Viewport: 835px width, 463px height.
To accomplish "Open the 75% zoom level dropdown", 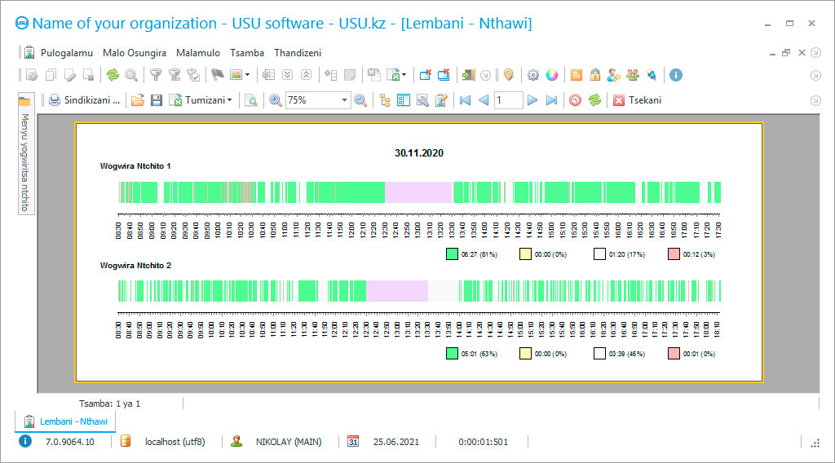I will (345, 100).
